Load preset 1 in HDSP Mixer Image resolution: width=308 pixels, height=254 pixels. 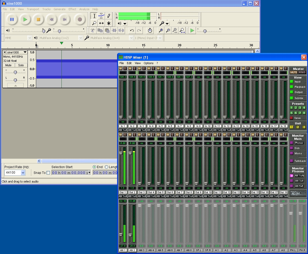pyautogui.click(x=291, y=108)
